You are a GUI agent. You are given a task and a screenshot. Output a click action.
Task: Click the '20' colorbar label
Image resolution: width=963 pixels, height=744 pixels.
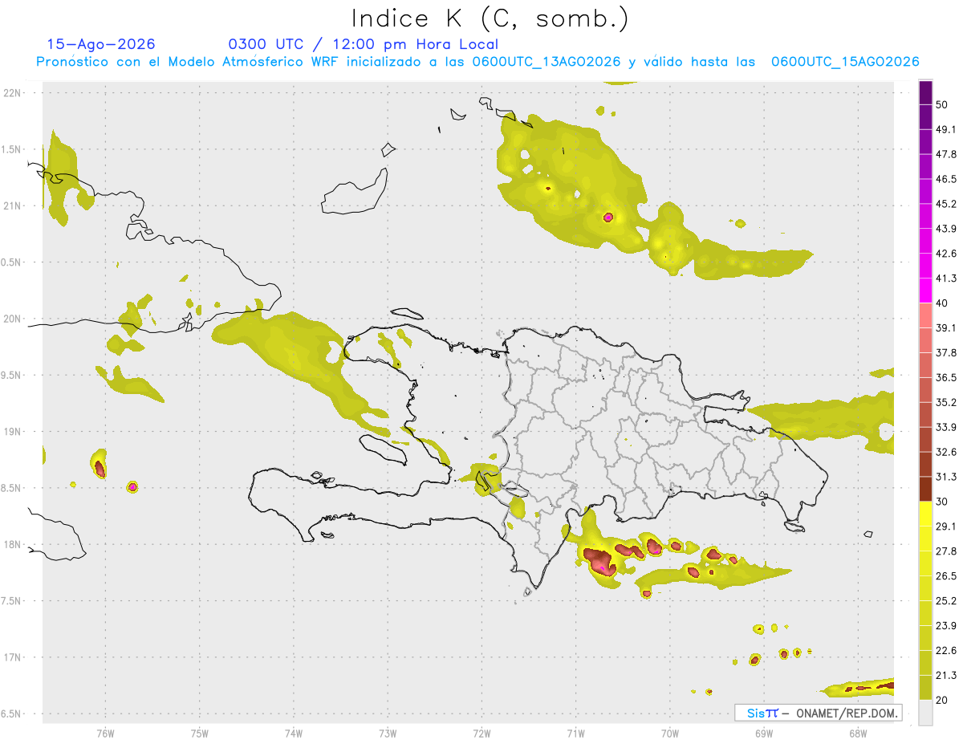point(942,700)
